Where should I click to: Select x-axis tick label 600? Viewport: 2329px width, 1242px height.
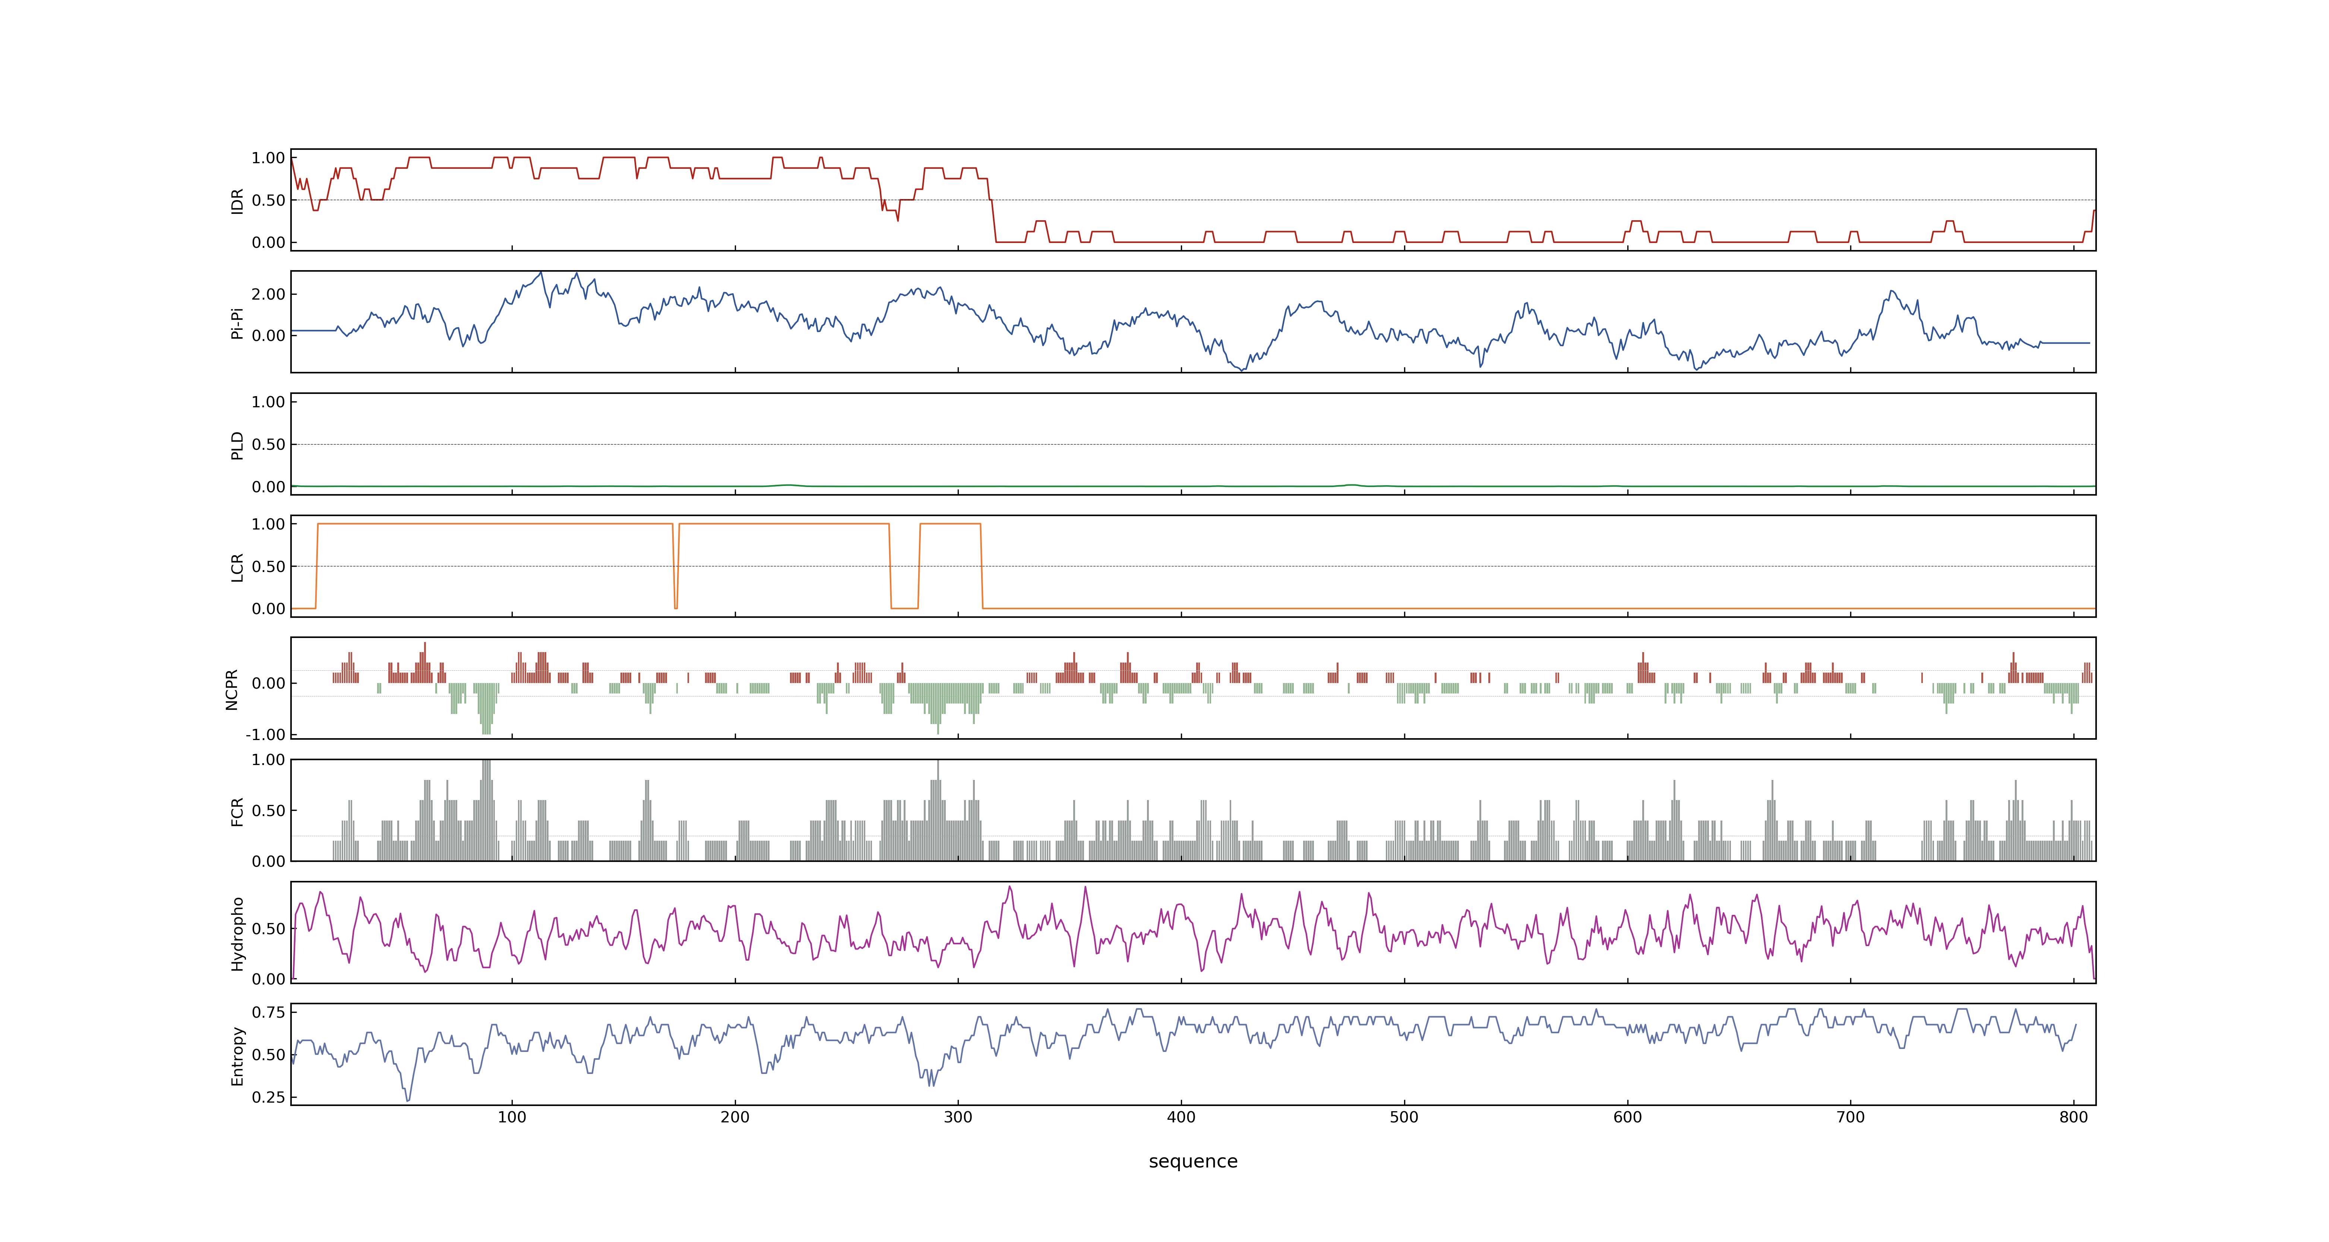pyautogui.click(x=1627, y=1117)
